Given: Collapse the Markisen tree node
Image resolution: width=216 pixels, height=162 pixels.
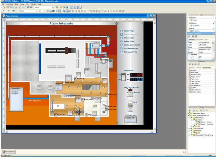Looking at the screenshot, I should tap(189, 131).
